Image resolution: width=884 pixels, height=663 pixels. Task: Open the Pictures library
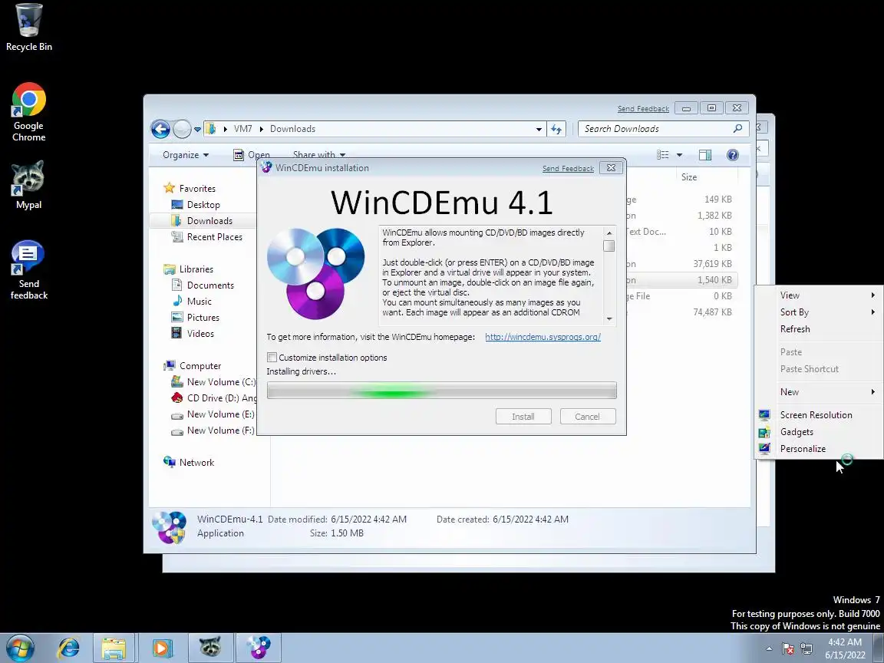click(203, 318)
